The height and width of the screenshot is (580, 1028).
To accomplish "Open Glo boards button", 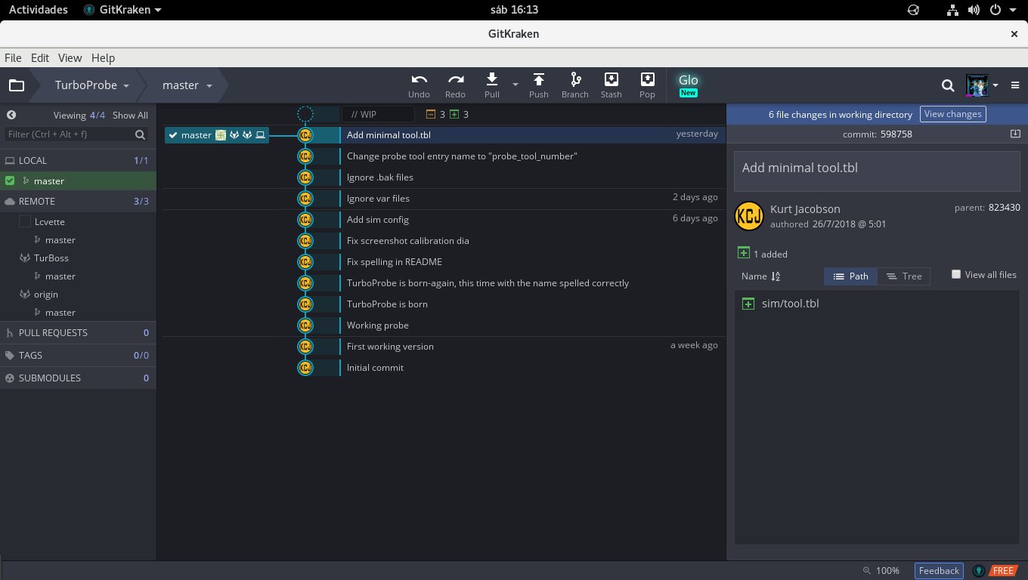I will click(x=688, y=85).
